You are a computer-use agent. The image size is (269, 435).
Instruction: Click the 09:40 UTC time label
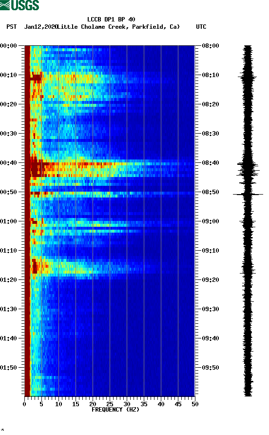(x=211, y=338)
